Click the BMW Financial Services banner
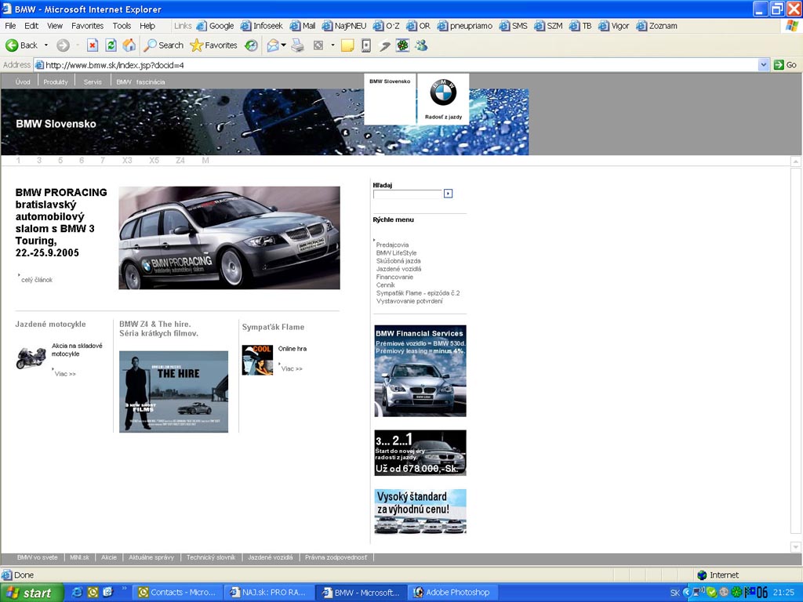Image resolution: width=803 pixels, height=602 pixels. (x=420, y=371)
